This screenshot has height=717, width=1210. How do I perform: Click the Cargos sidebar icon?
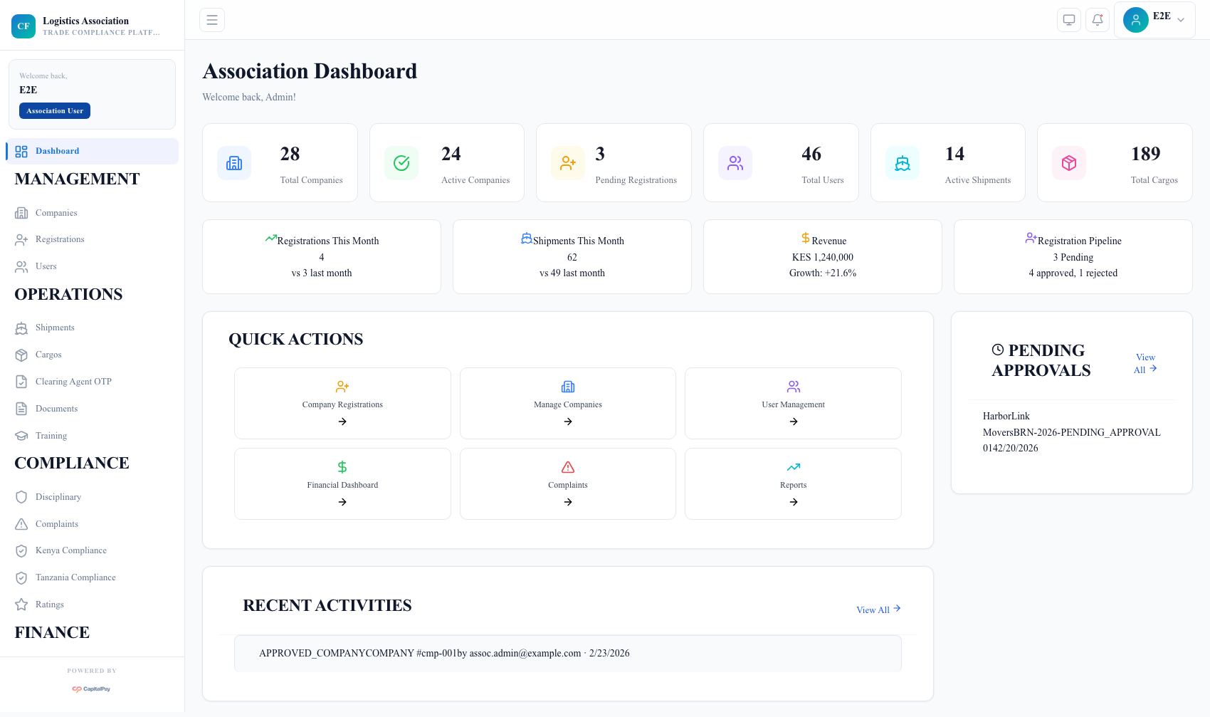(22, 355)
